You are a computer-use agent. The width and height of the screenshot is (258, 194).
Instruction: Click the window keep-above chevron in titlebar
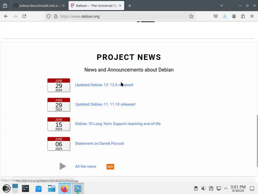click(240, 6)
